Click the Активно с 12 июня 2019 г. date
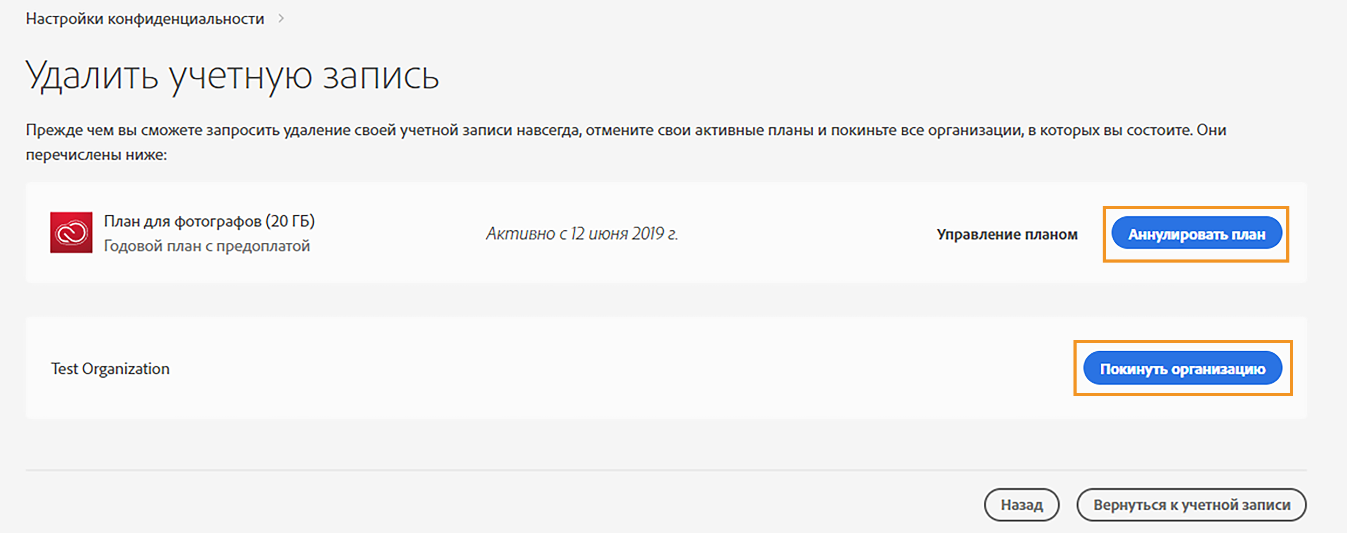Image resolution: width=1347 pixels, height=533 pixels. pos(581,234)
